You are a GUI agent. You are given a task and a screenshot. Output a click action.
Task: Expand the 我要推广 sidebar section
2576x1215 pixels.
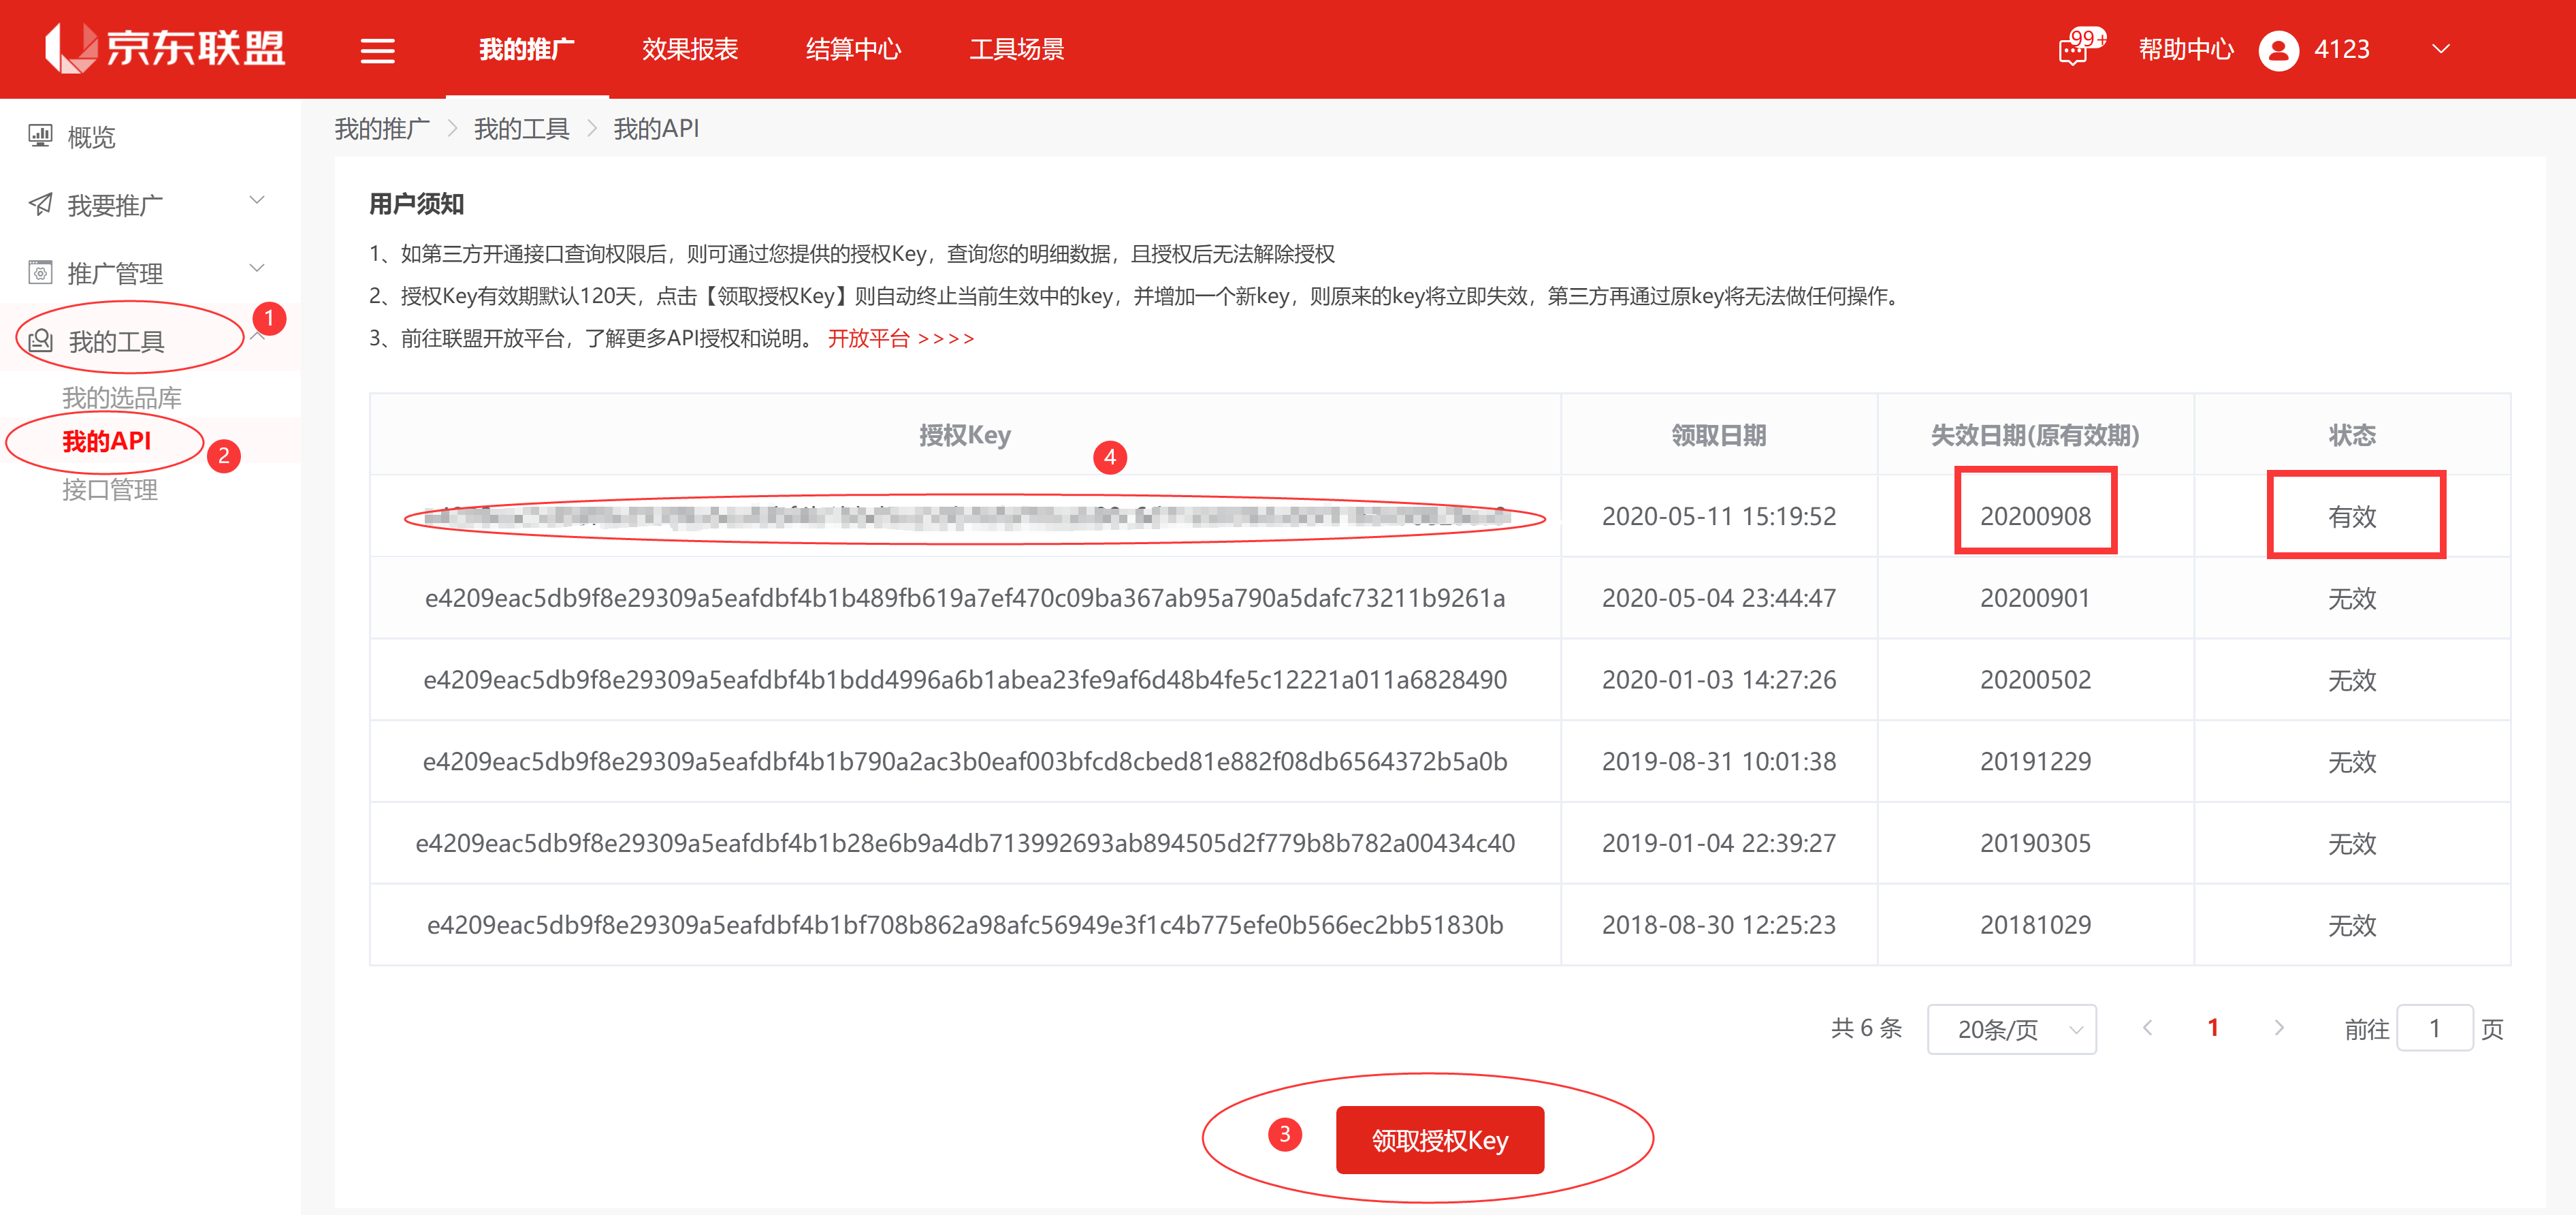point(257,200)
